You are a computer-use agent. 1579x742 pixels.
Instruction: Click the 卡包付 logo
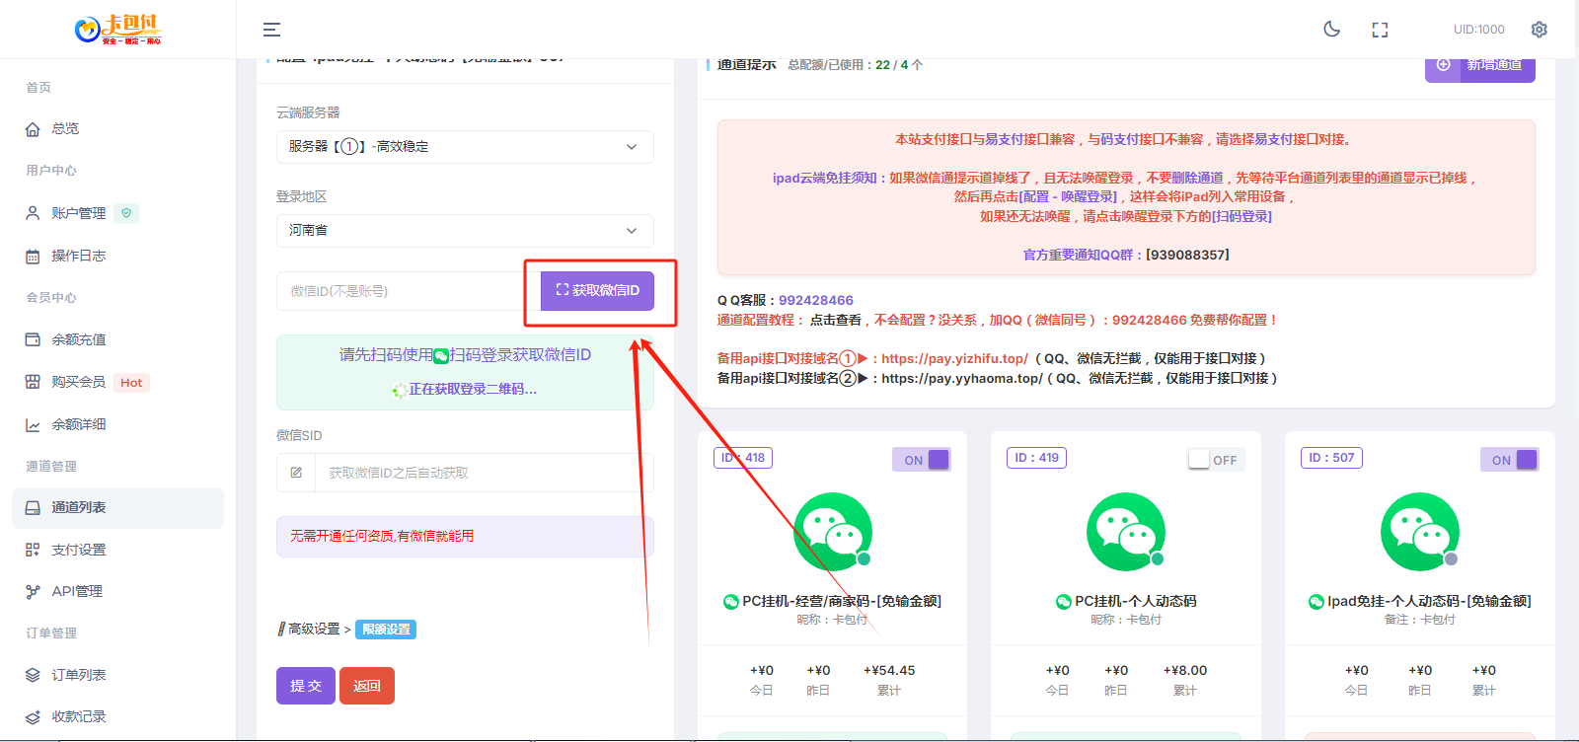tap(117, 30)
